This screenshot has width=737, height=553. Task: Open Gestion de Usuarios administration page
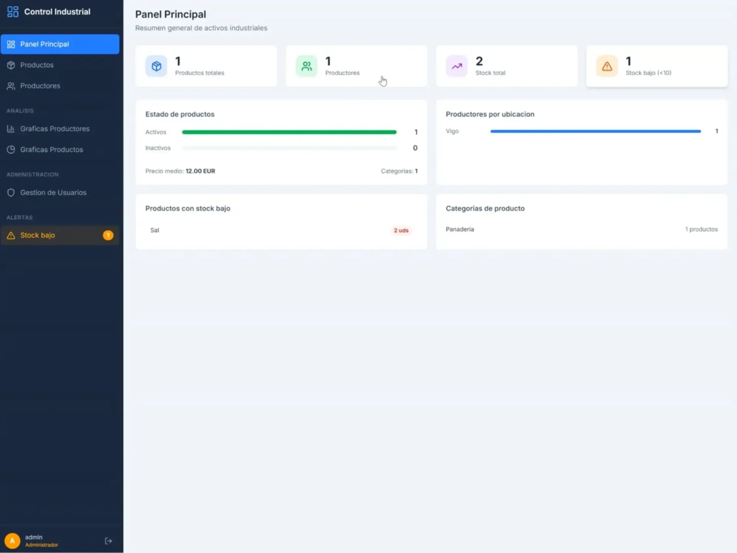click(x=53, y=192)
